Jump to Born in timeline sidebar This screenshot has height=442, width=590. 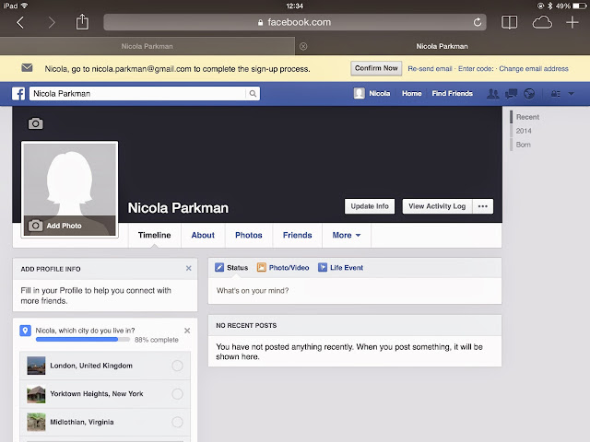523,145
